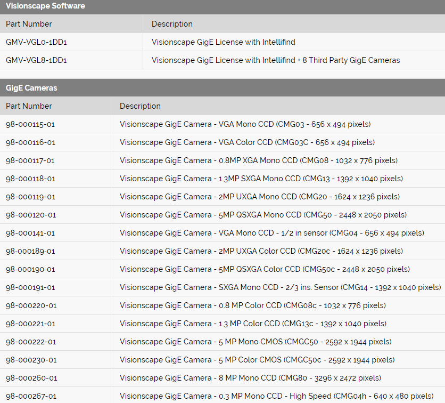This screenshot has width=445, height=403.
Task: Click Description header in the GigE Cameras table
Action: tap(140, 106)
